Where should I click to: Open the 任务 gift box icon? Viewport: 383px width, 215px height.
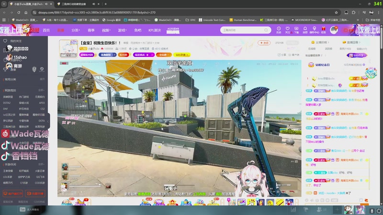pyautogui.click(x=324, y=30)
